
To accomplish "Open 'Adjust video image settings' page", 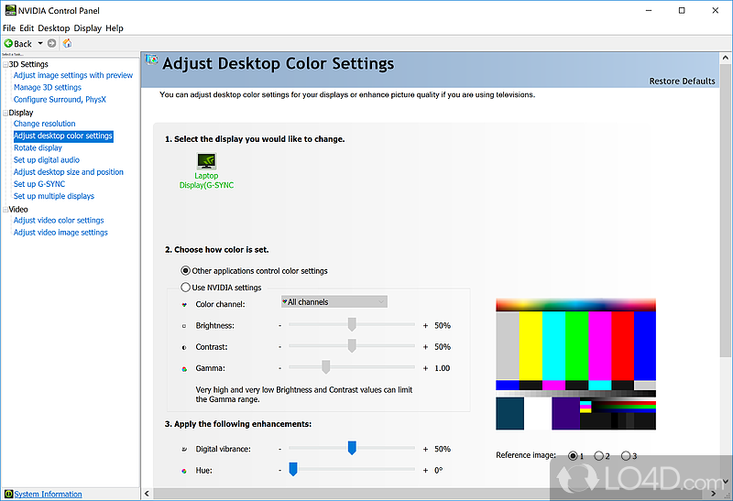I will click(60, 233).
